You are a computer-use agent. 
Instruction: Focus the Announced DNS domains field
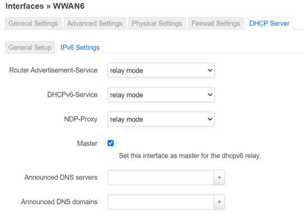point(161,202)
